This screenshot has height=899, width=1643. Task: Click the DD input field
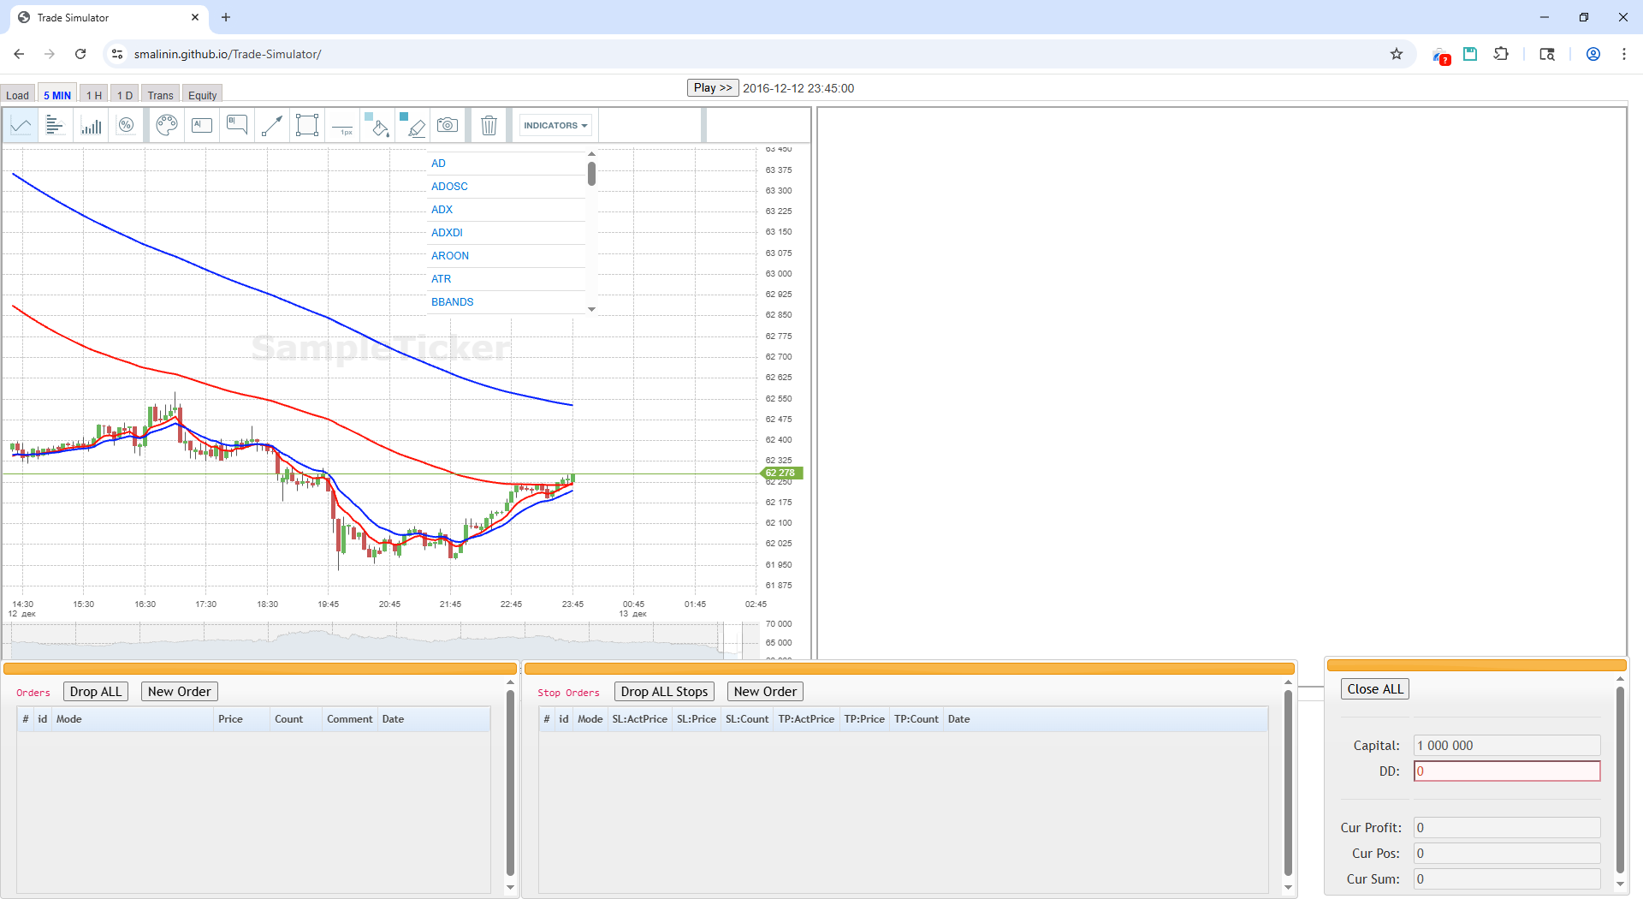[x=1506, y=771]
